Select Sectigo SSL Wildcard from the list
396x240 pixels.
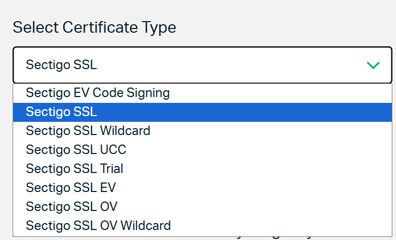88,130
